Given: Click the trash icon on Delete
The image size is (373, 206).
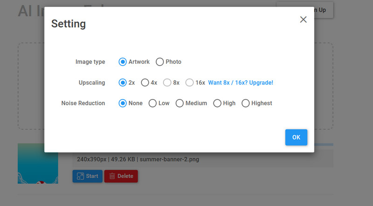Looking at the screenshot, I should coord(112,176).
